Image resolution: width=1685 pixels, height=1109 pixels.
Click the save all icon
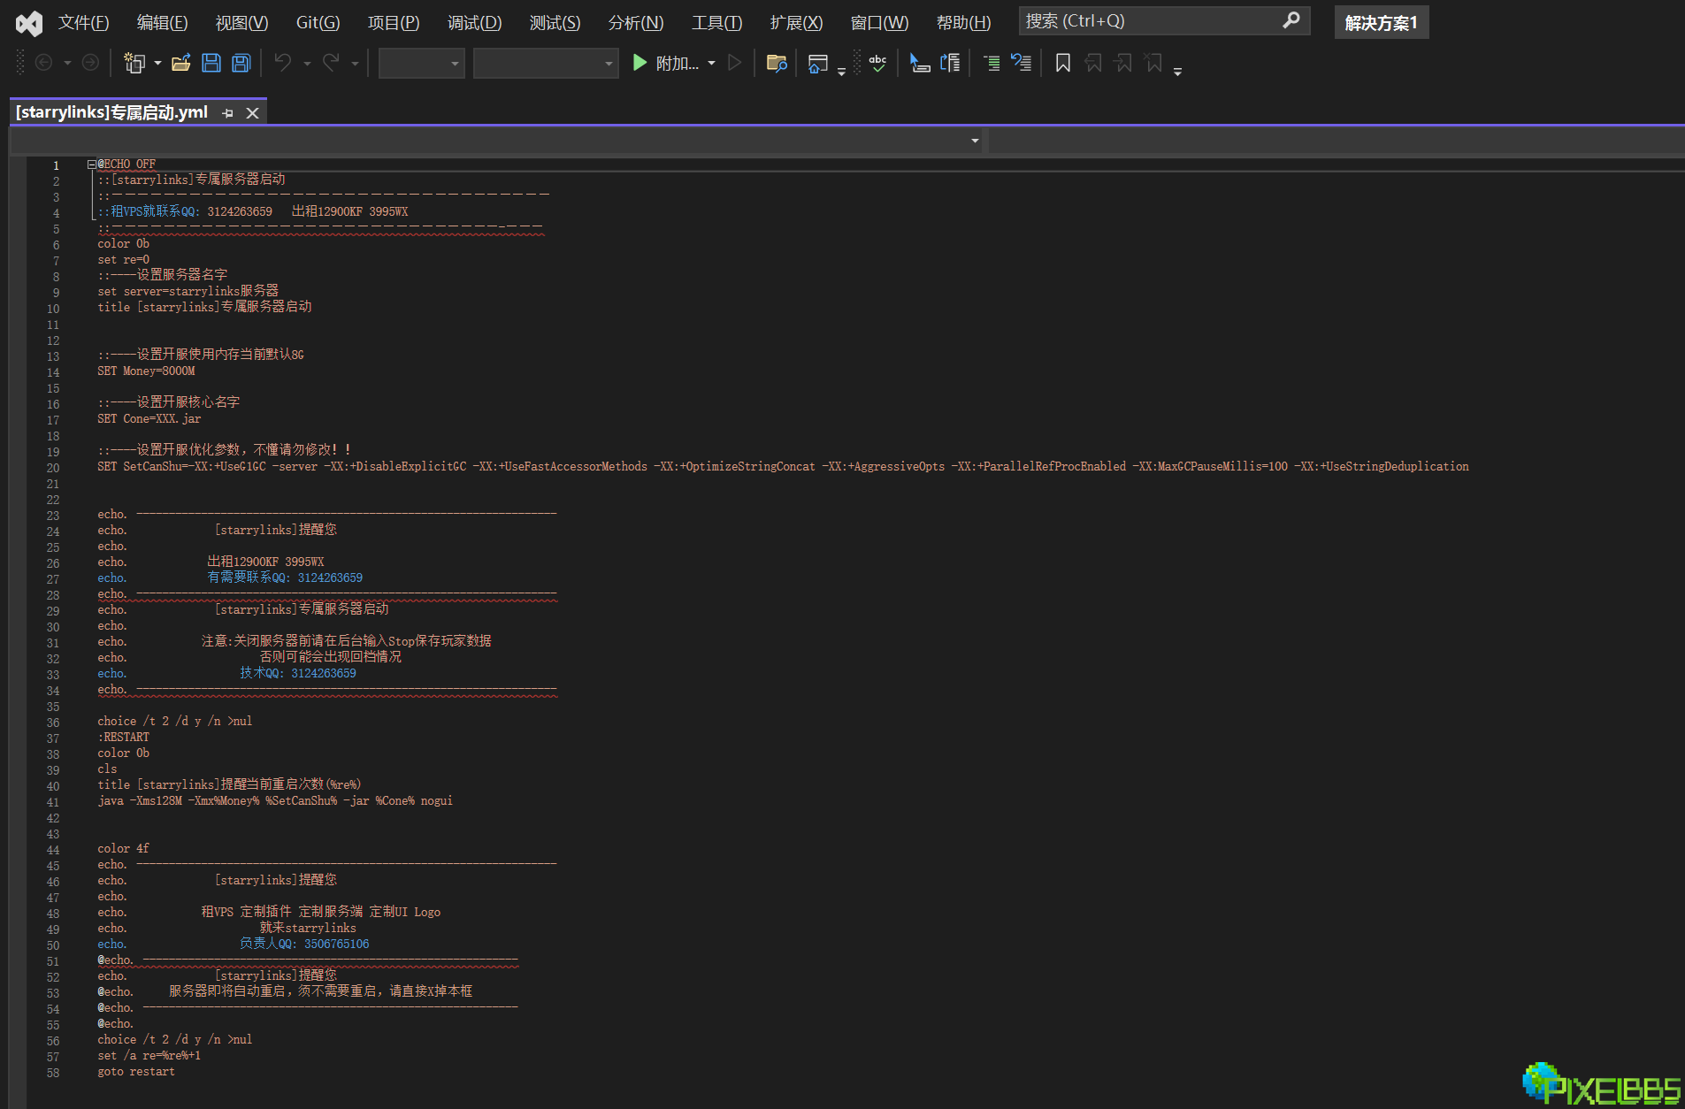coord(241,63)
